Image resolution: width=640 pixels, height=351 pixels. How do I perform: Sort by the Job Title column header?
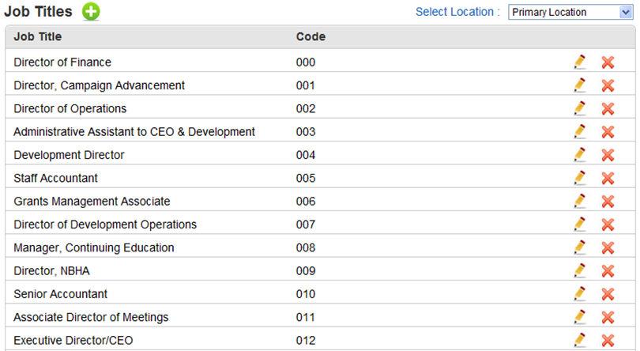[x=38, y=37]
